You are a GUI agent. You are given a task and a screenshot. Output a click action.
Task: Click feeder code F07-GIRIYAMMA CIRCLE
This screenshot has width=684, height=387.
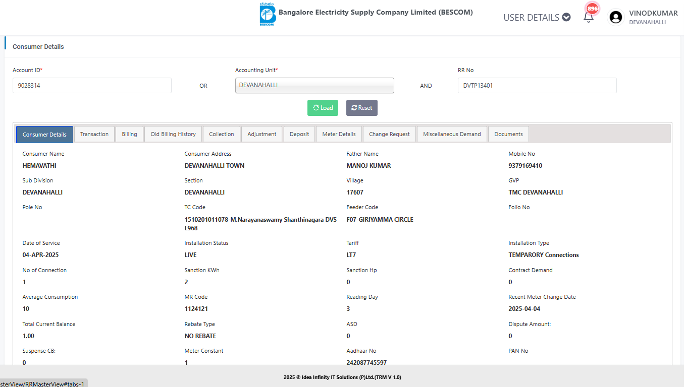(x=380, y=220)
